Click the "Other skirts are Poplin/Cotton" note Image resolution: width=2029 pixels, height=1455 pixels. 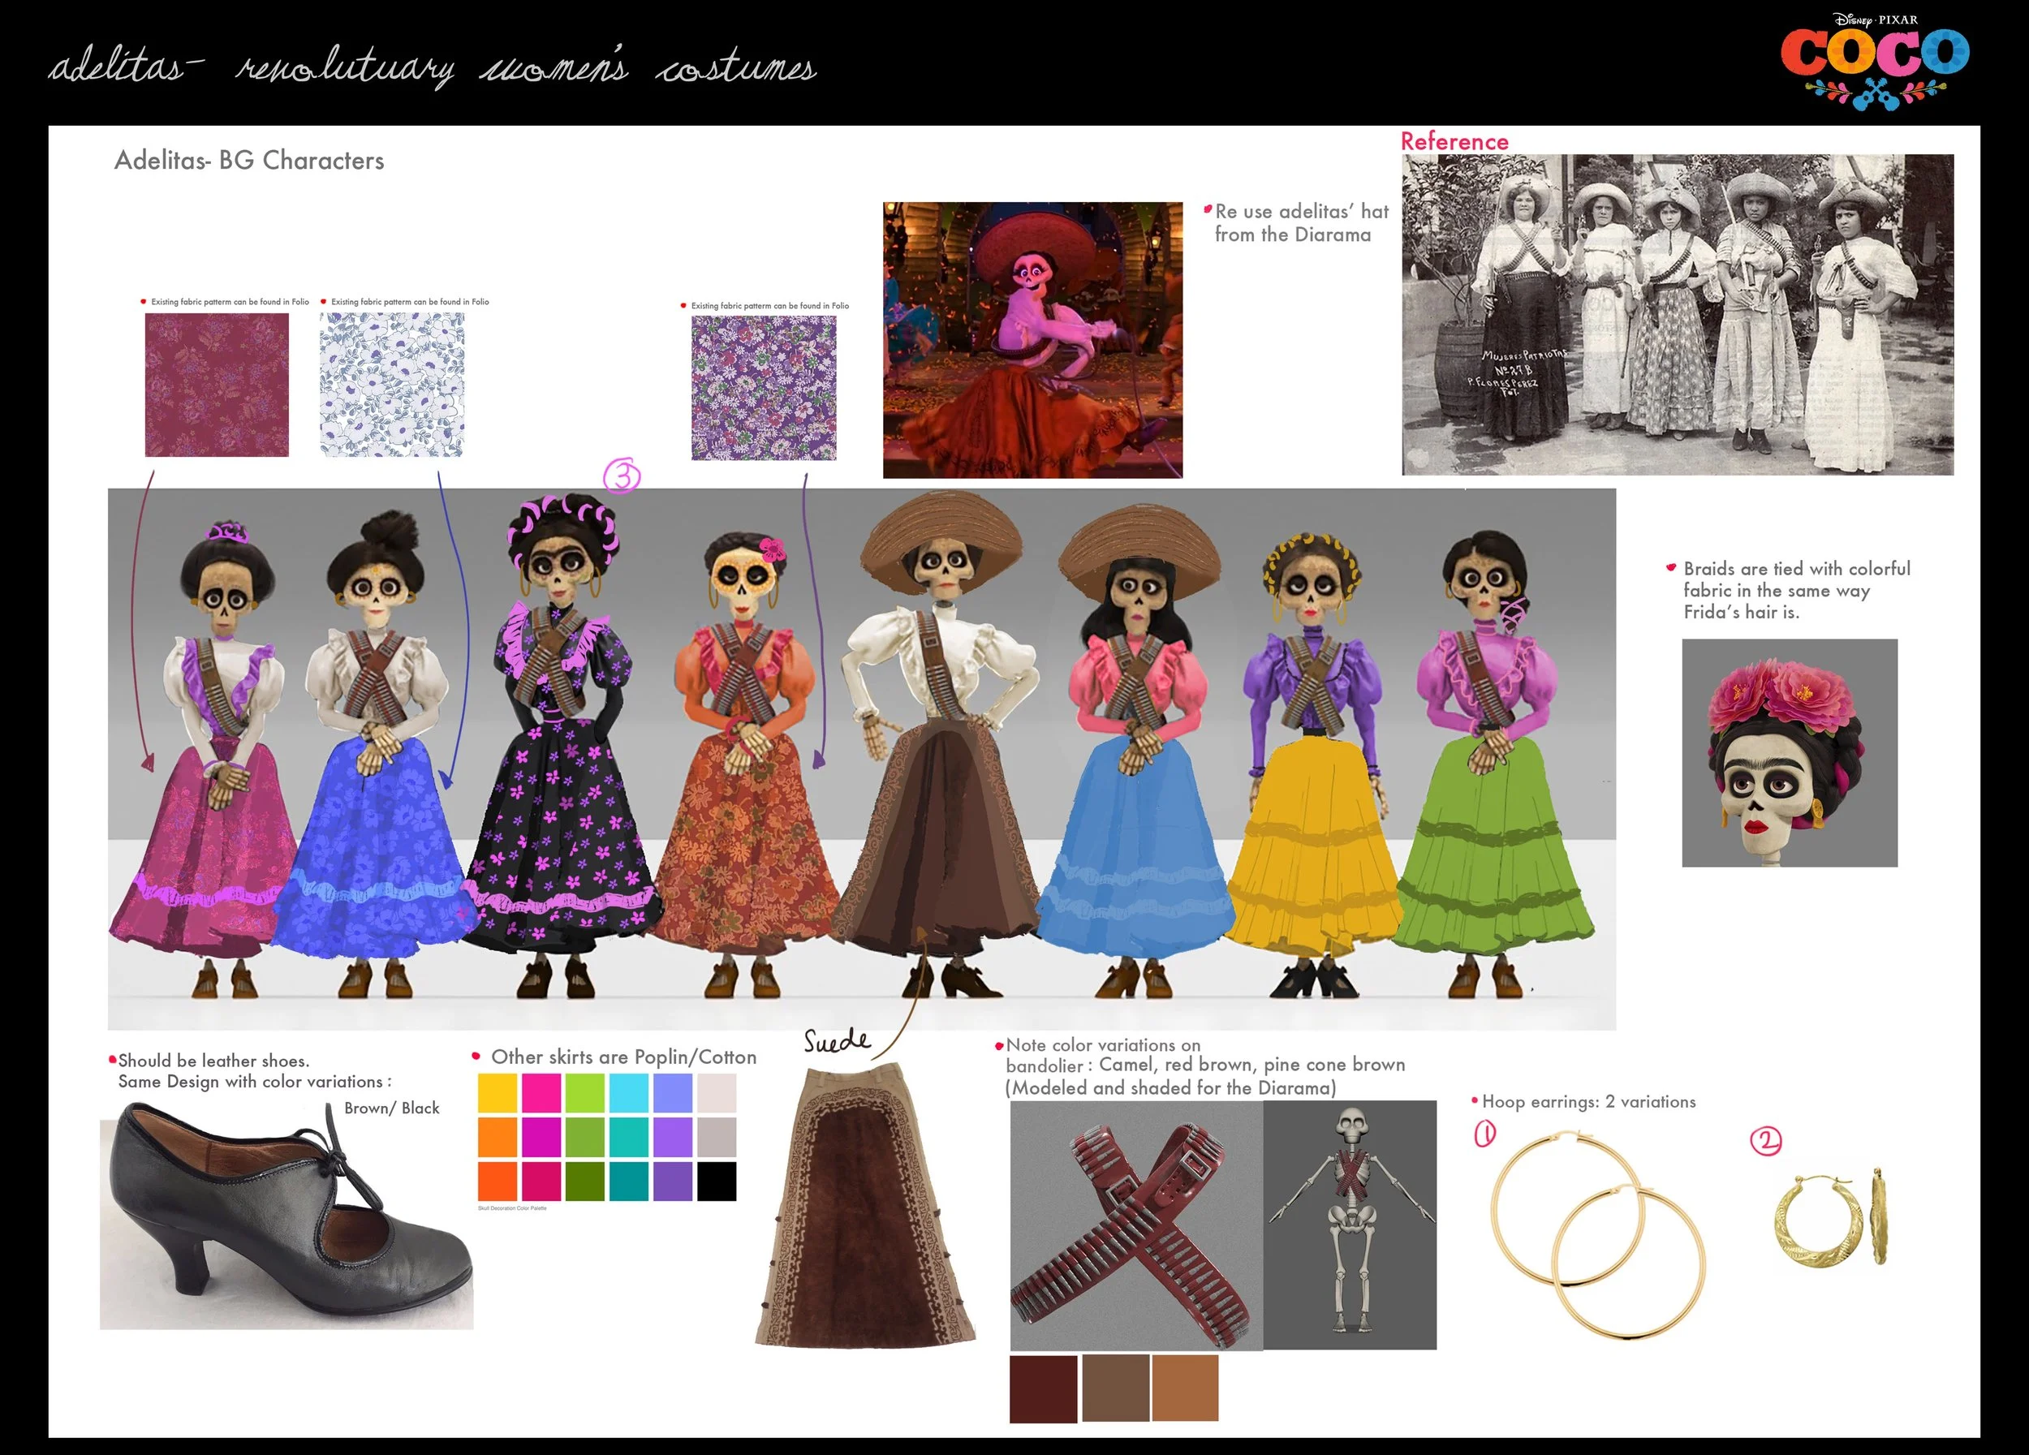tap(623, 1057)
